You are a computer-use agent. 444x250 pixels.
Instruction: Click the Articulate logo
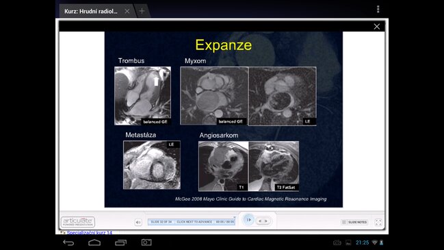click(78, 222)
